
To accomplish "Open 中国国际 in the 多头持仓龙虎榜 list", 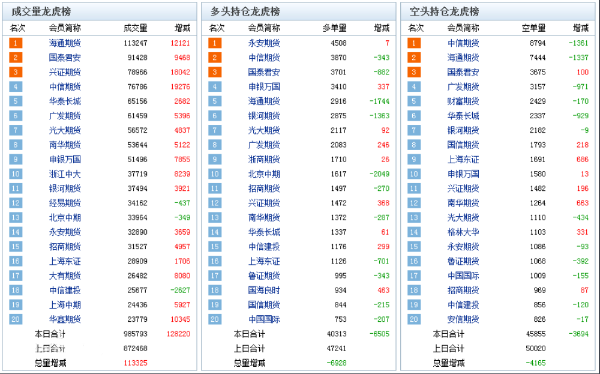I will click(x=264, y=319).
